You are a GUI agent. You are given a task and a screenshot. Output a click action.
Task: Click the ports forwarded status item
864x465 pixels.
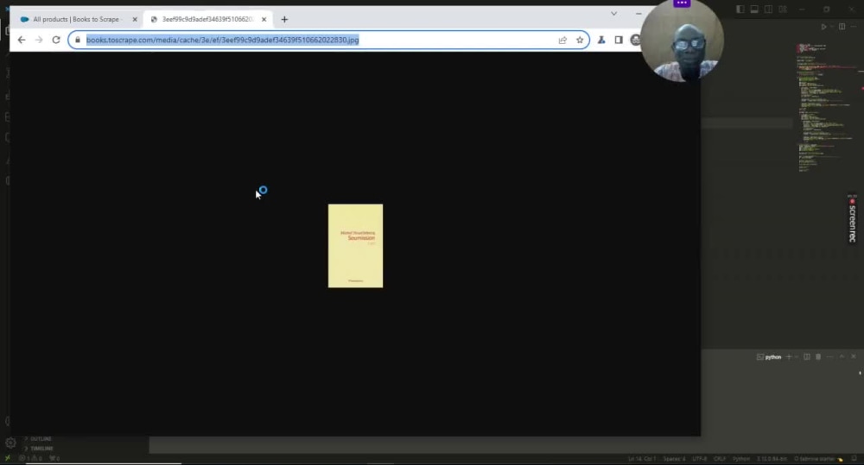click(54, 458)
